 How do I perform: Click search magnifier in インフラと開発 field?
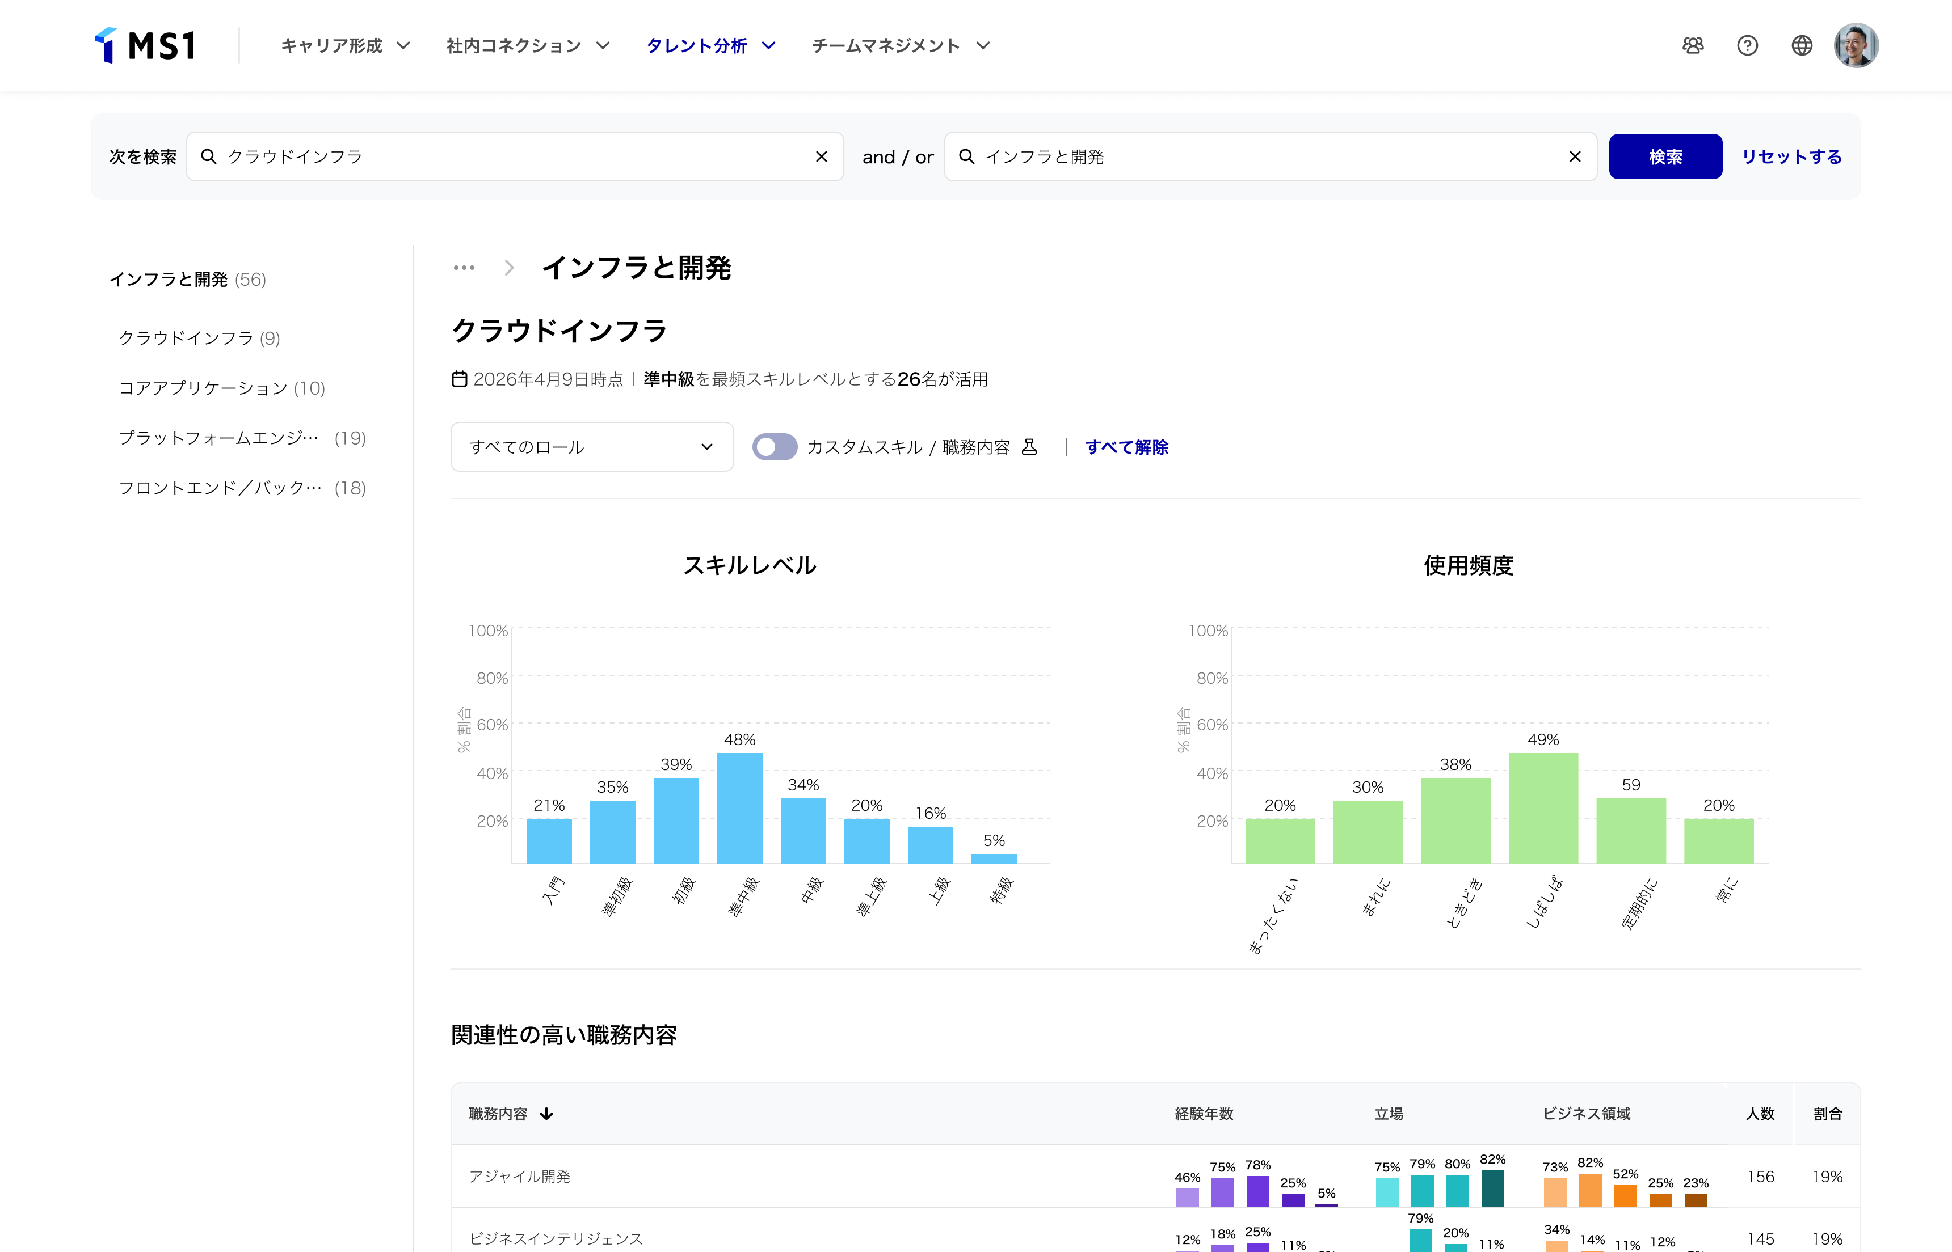click(x=967, y=157)
